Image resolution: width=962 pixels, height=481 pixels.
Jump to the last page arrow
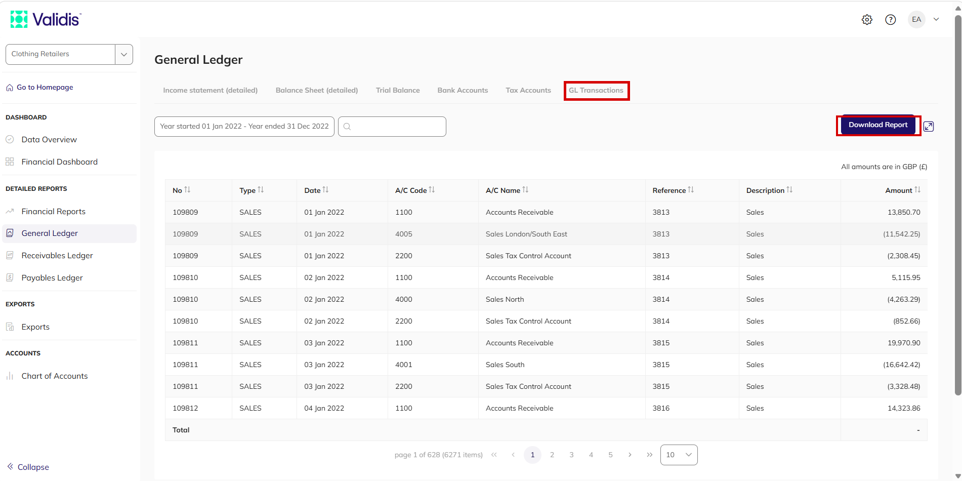[650, 455]
